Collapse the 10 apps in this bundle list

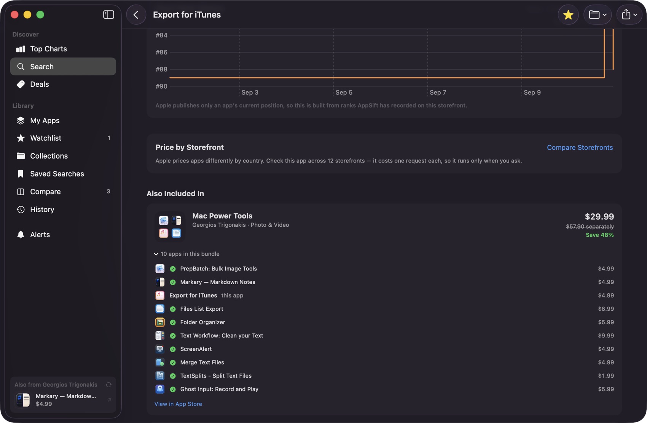coord(187,254)
